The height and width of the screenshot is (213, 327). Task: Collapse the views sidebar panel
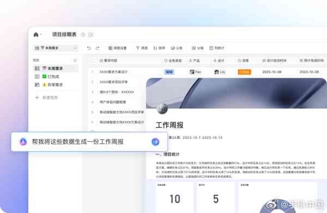click(75, 60)
